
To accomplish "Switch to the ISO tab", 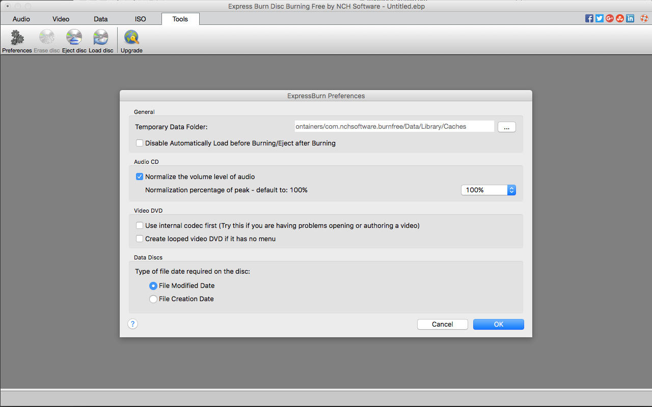I will [x=141, y=19].
